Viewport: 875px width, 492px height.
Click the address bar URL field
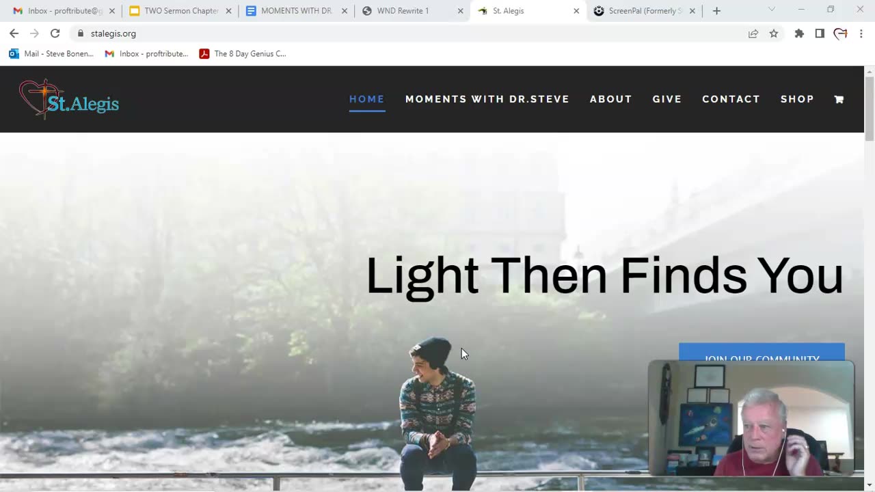pos(409,33)
